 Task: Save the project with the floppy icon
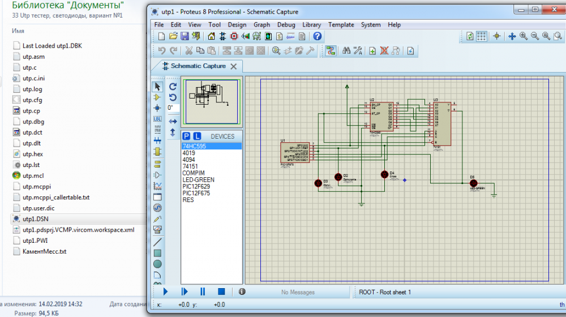[x=185, y=36]
